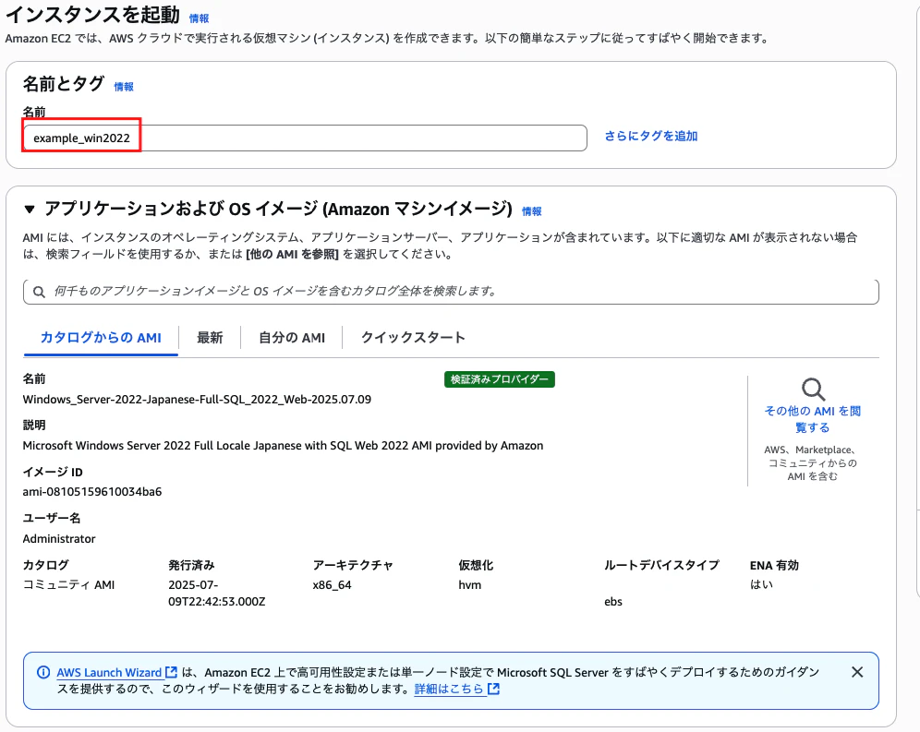Image resolution: width=920 pixels, height=732 pixels.
Task: Click the published date 2025-07-09T22:42:53.000Z
Action: pos(217,593)
